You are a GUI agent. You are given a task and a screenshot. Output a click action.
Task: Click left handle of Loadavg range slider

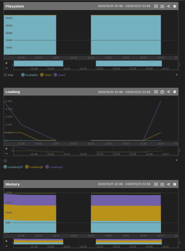click(12, 150)
